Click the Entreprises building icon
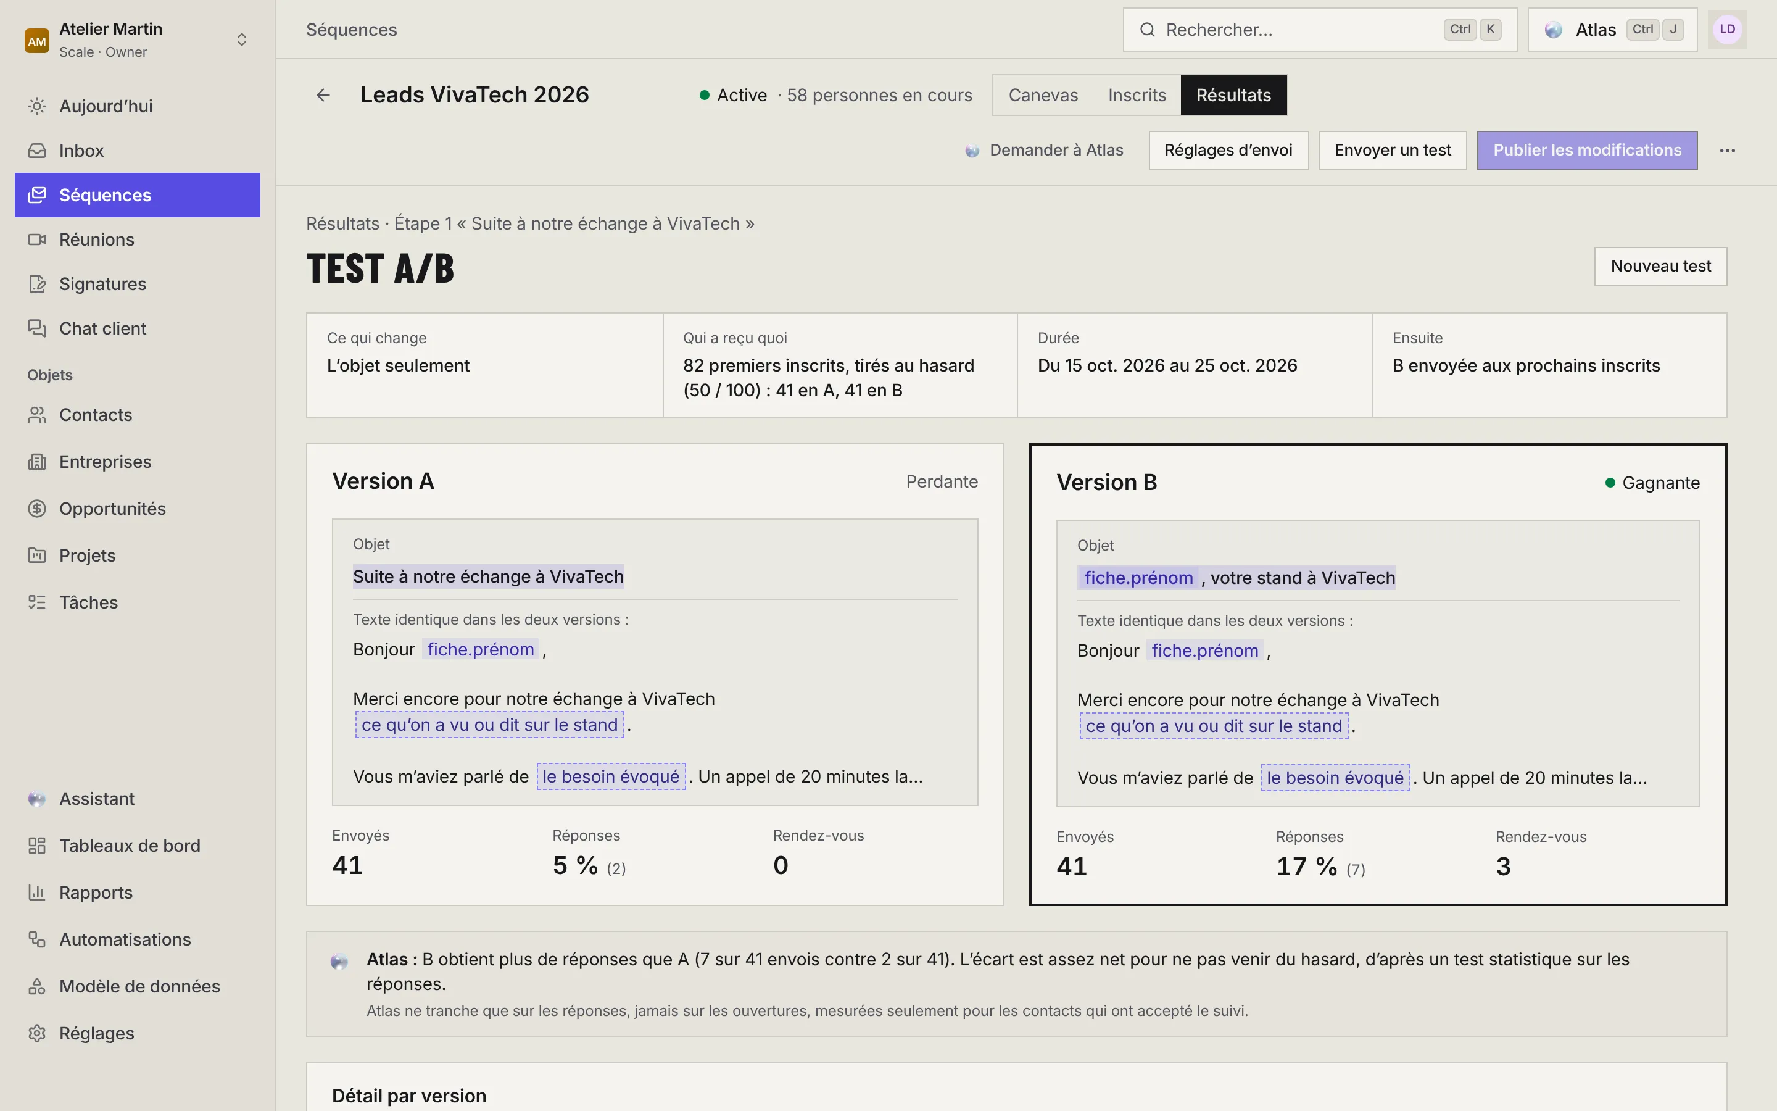1777x1111 pixels. [37, 462]
